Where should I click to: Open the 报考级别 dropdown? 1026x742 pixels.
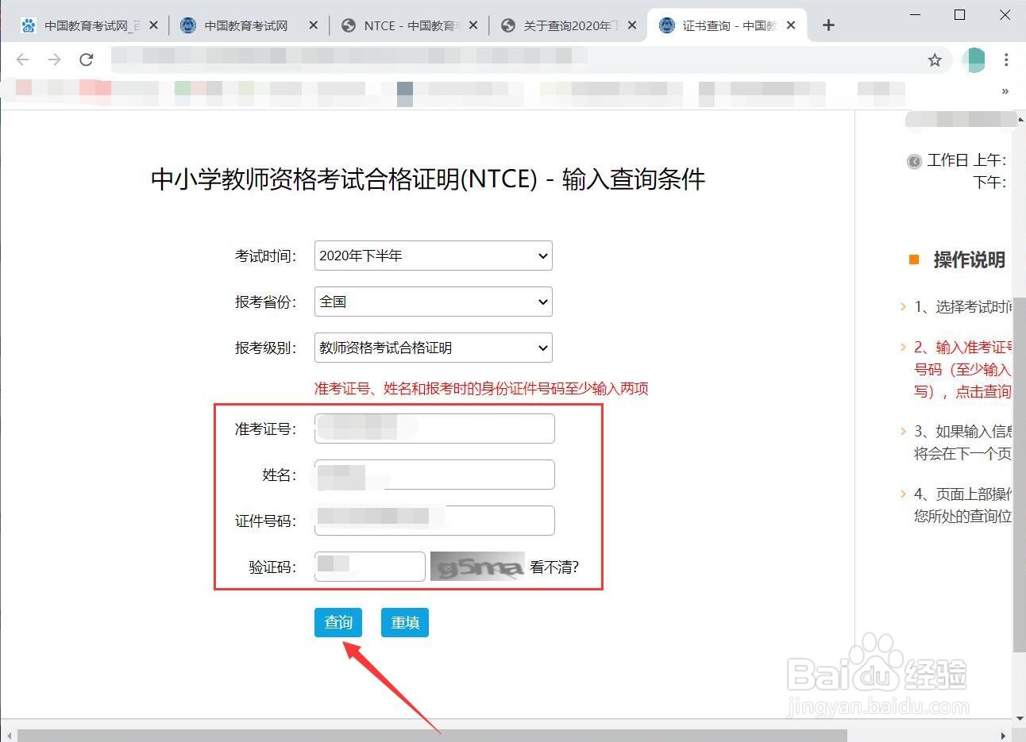pyautogui.click(x=433, y=348)
